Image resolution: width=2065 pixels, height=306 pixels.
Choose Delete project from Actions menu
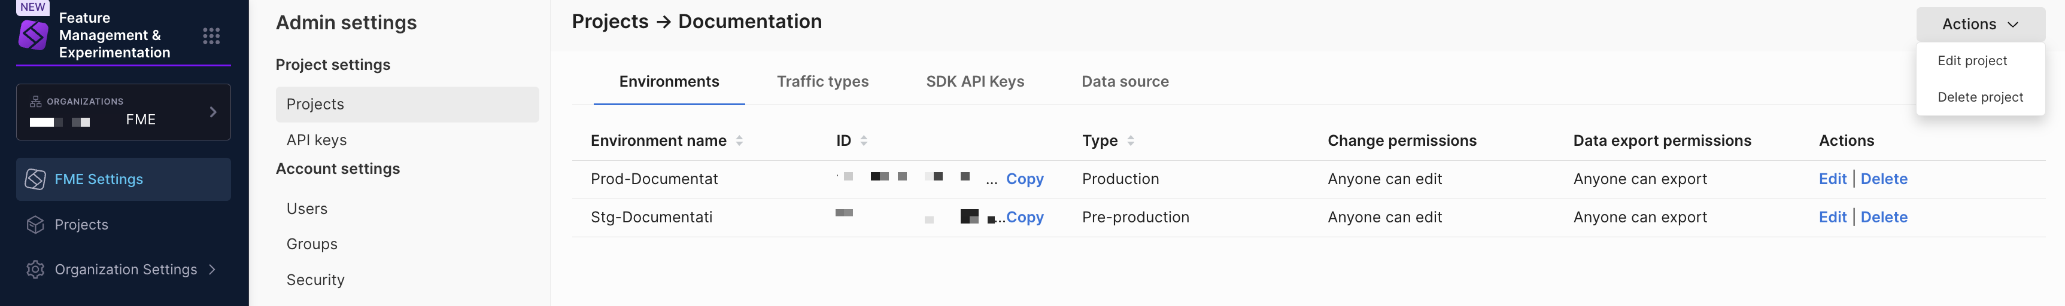click(1980, 98)
